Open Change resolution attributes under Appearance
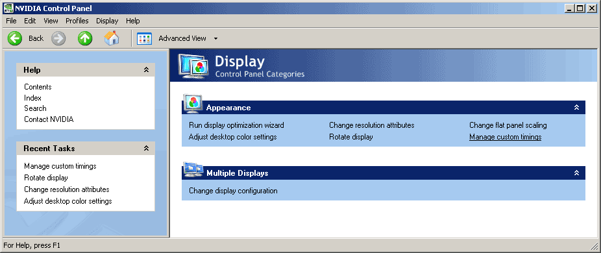The height and width of the screenshot is (253, 601). click(372, 125)
